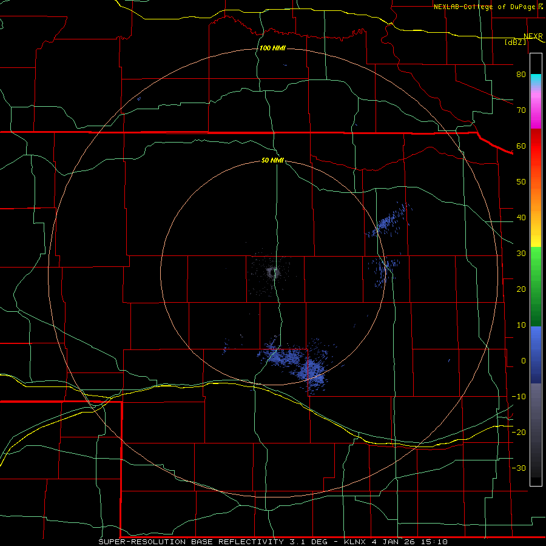Screen dimensions: 546x546
Task: Click the -20 value on dBZ scale
Action: pyautogui.click(x=519, y=433)
